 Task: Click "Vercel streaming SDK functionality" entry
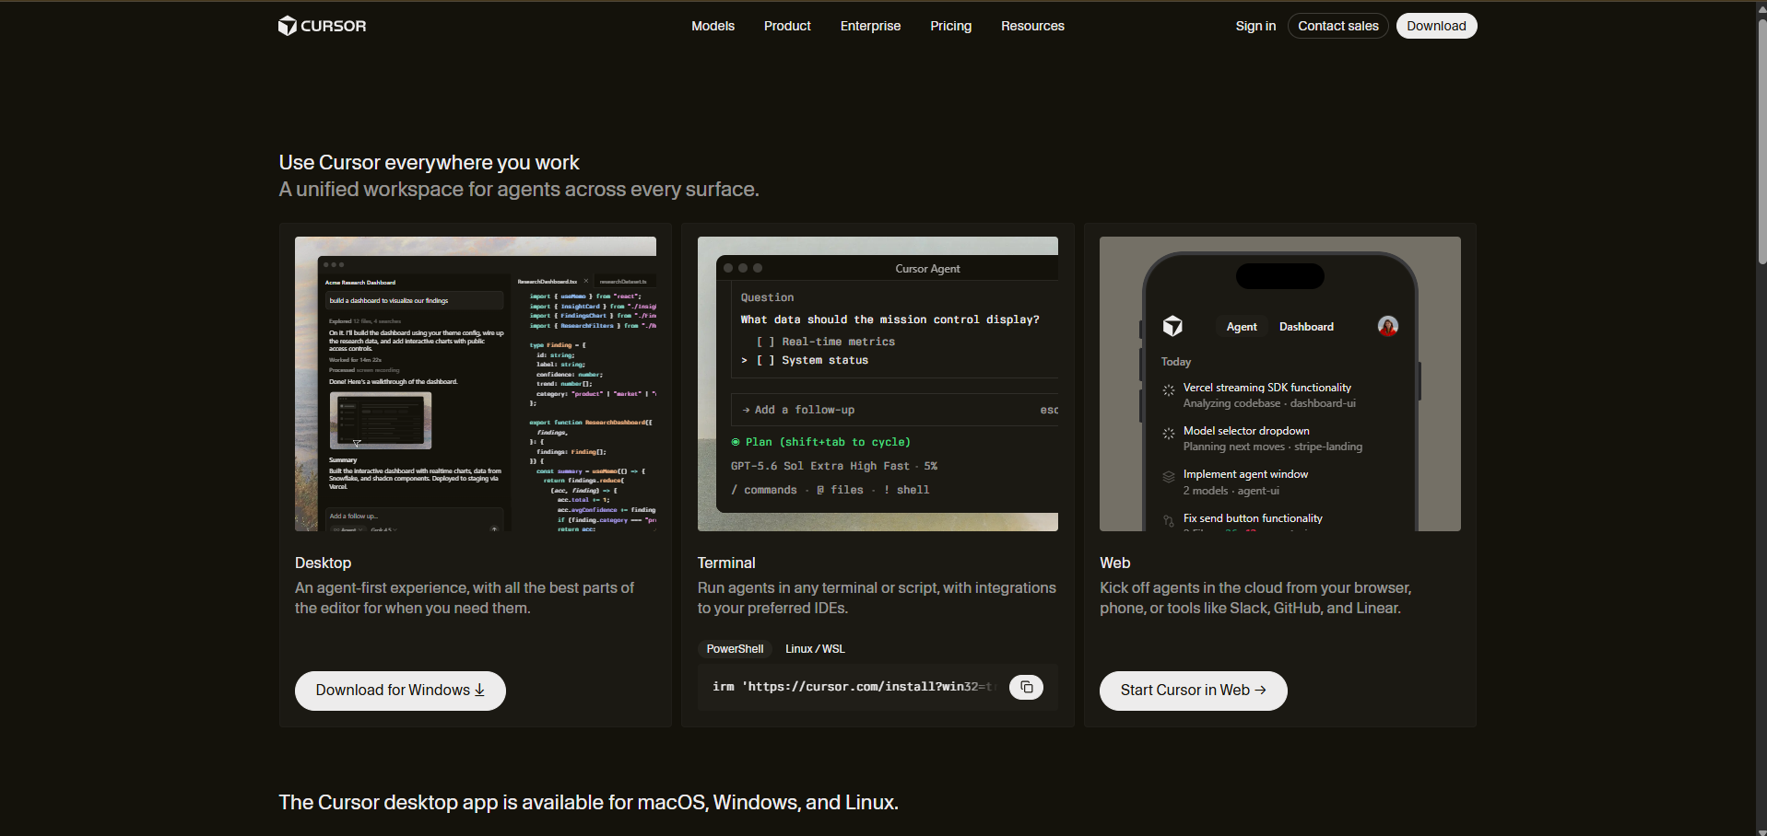[x=1266, y=388]
